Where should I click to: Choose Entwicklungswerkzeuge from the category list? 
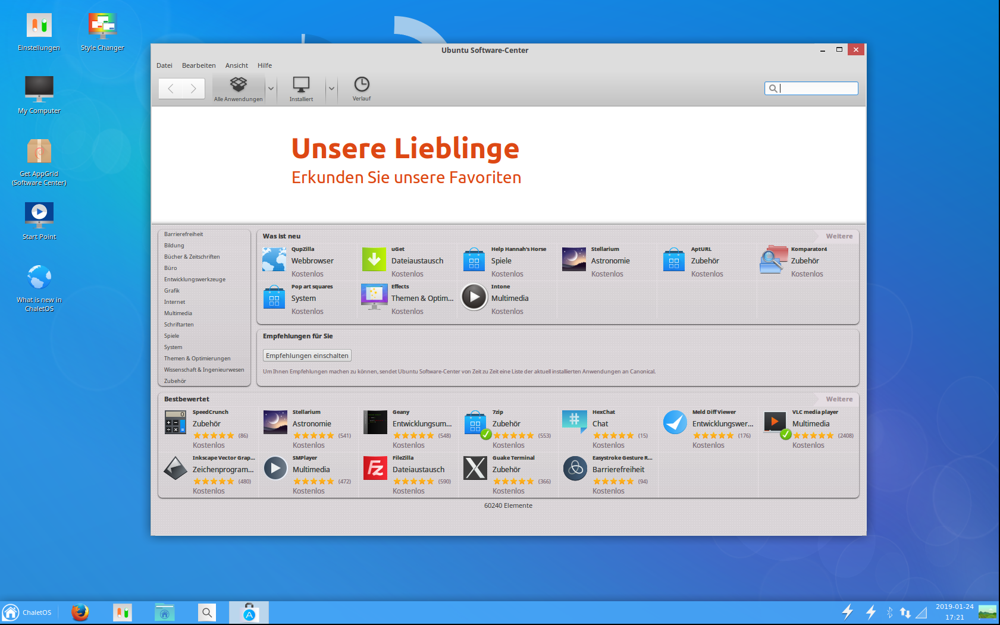(x=195, y=279)
